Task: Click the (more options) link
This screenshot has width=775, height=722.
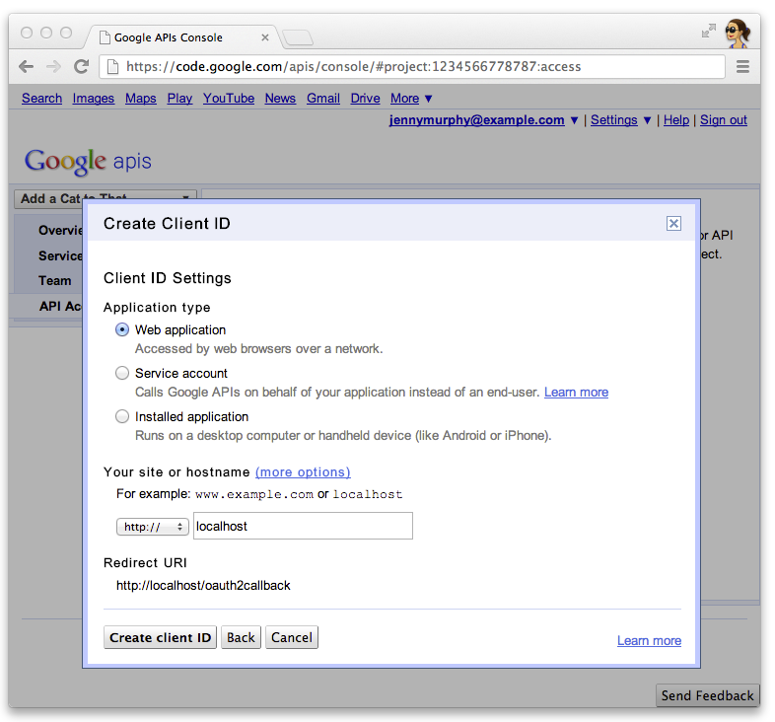Action: [303, 472]
